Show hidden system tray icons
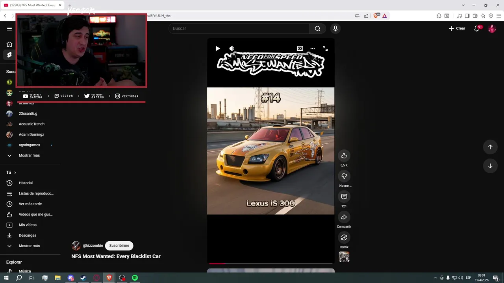The width and height of the screenshot is (504, 283). coord(435,278)
